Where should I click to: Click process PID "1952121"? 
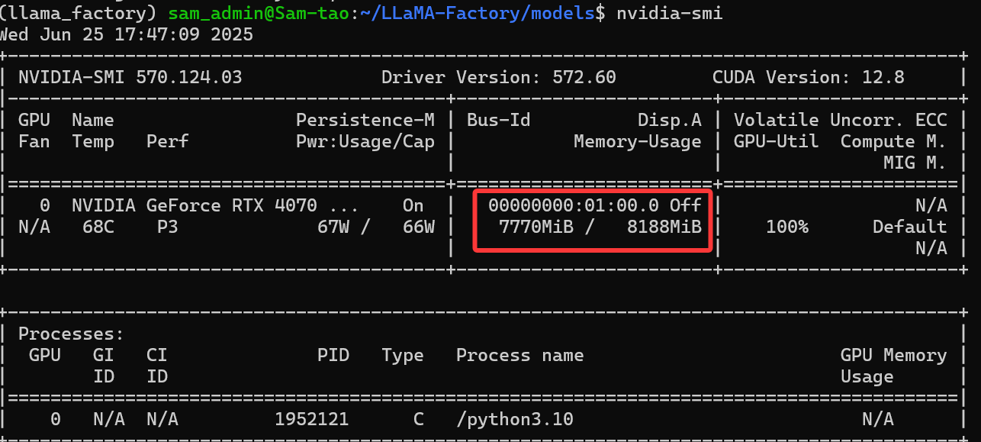[312, 419]
